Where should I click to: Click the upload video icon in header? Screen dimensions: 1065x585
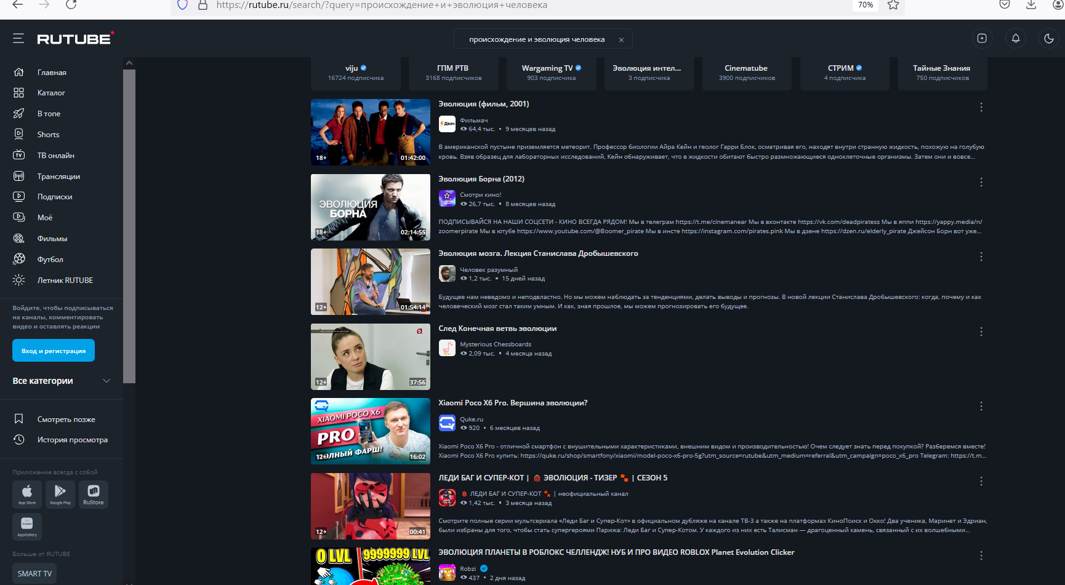(x=982, y=38)
